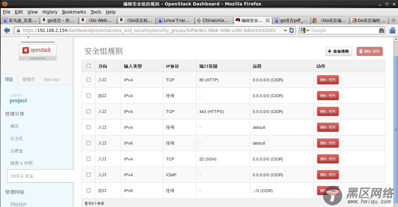
Task: Open the History menu
Action: point(50,12)
